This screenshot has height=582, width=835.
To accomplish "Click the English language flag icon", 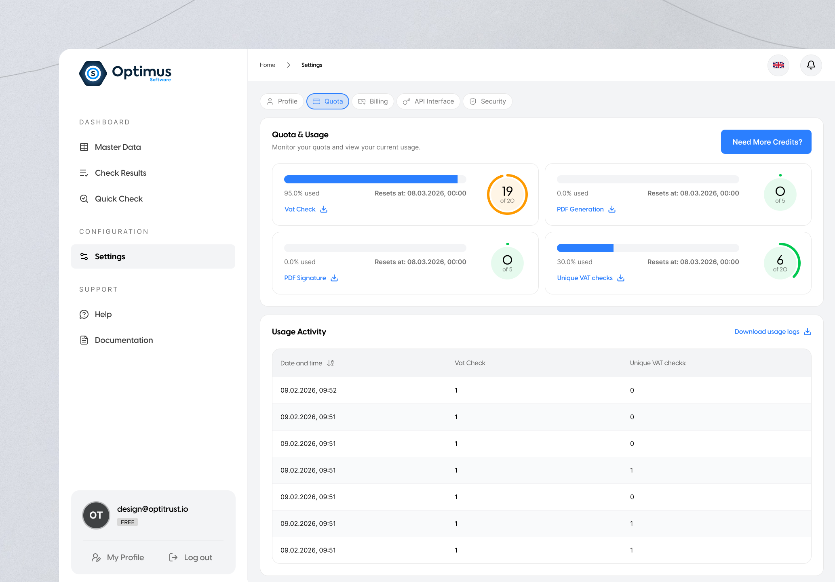I will [x=778, y=65].
